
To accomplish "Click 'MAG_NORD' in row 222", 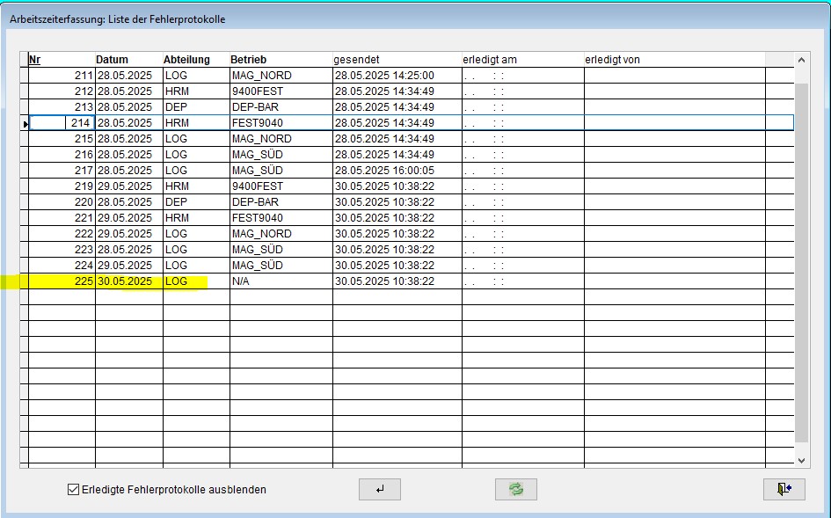I will click(261, 234).
